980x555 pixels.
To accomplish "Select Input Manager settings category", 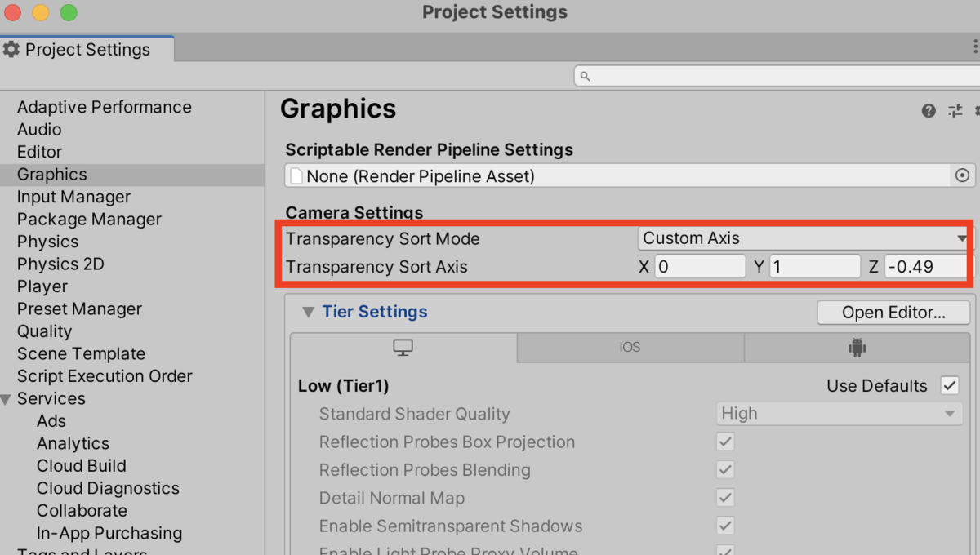I will (73, 197).
